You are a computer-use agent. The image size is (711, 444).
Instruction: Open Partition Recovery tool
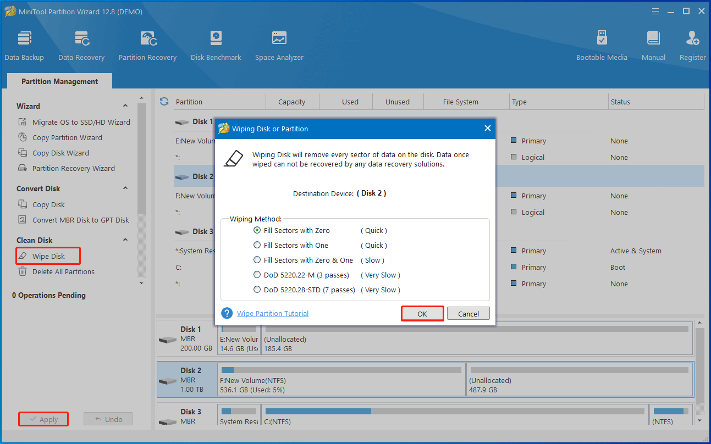click(x=147, y=46)
